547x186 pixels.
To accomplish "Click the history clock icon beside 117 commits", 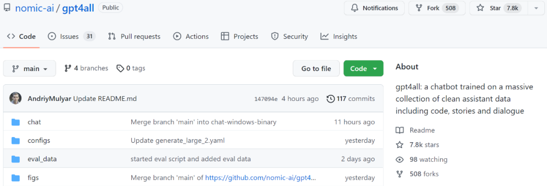I will click(330, 99).
